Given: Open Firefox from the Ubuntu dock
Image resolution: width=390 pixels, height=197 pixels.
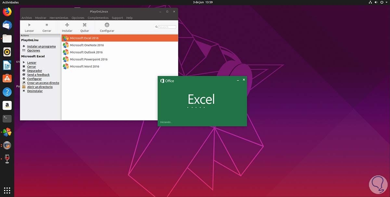Looking at the screenshot, I should (7, 12).
